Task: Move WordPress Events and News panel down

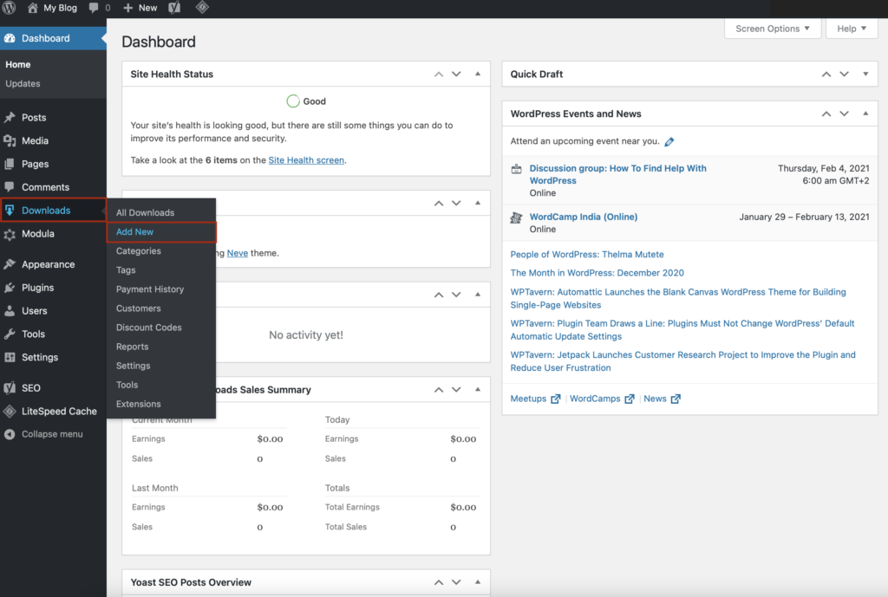Action: pos(845,114)
